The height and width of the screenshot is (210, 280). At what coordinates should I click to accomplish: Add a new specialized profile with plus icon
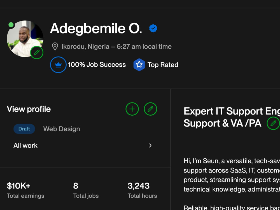pos(132,109)
